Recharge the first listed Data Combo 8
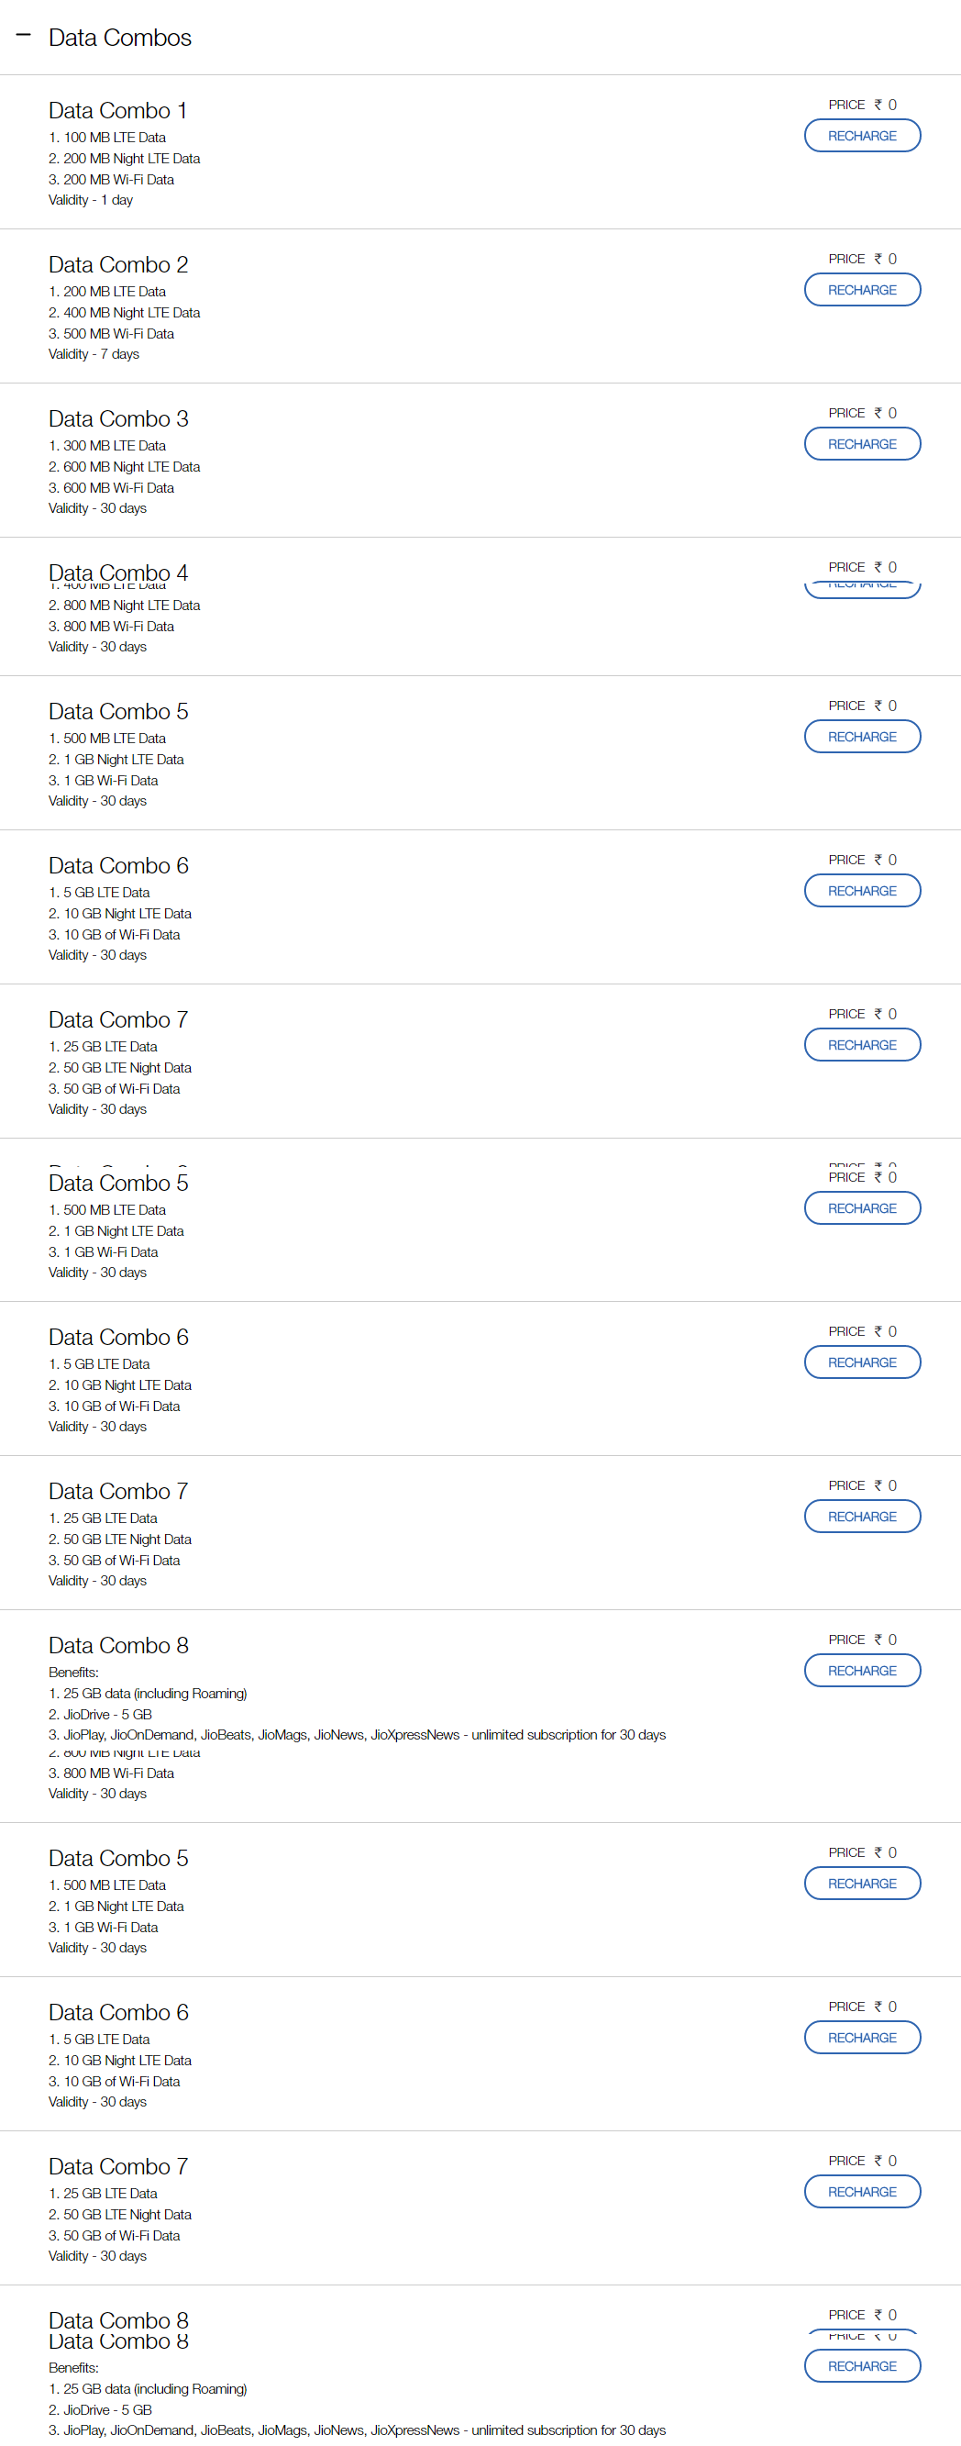This screenshot has width=961, height=2446. pos(861,1670)
